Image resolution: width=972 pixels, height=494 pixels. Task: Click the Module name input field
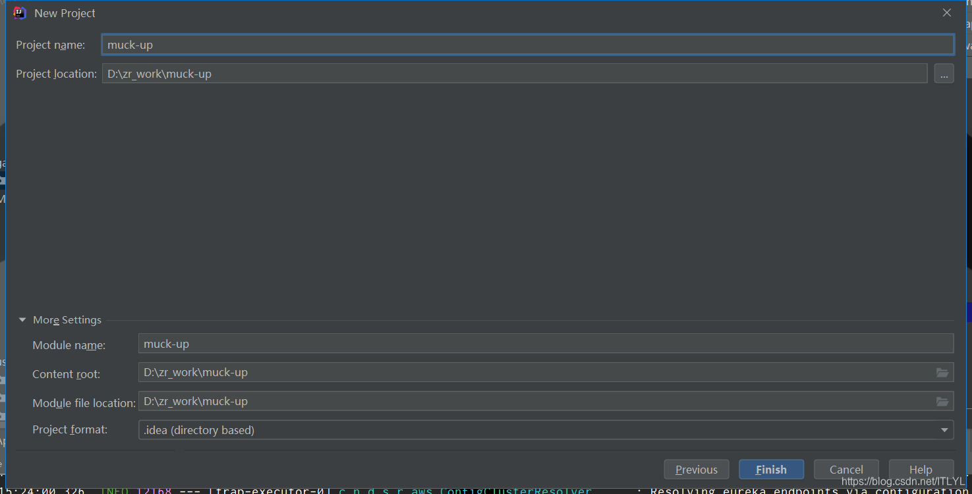coord(546,344)
